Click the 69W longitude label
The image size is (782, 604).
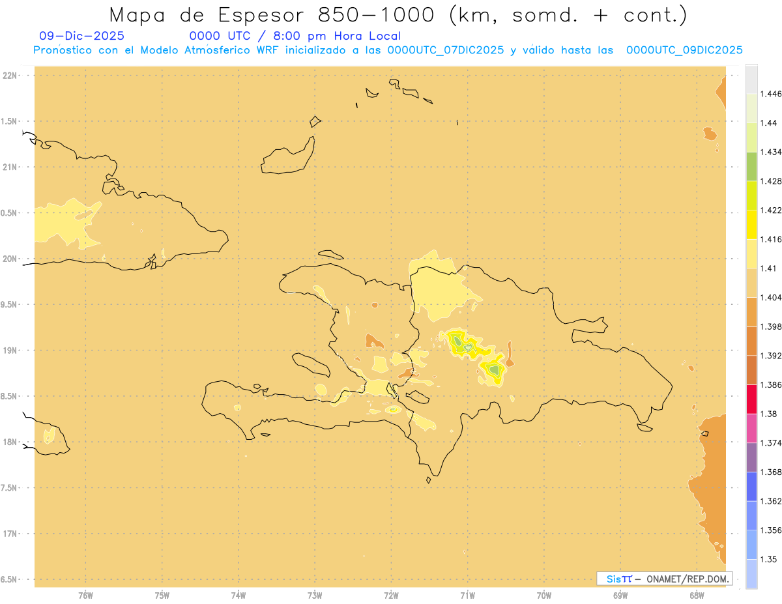pos(620,595)
